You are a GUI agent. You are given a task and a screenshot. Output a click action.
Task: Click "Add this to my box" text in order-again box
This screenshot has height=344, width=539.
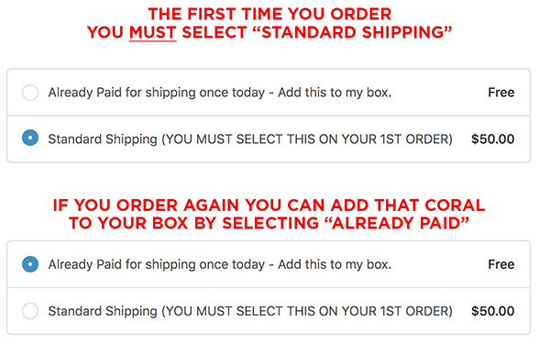coord(335,264)
